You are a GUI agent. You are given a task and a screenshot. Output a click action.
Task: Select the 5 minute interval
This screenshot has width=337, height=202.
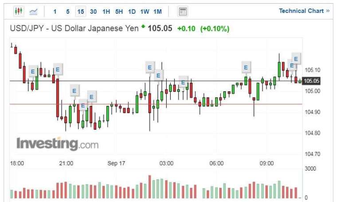pyautogui.click(x=68, y=12)
